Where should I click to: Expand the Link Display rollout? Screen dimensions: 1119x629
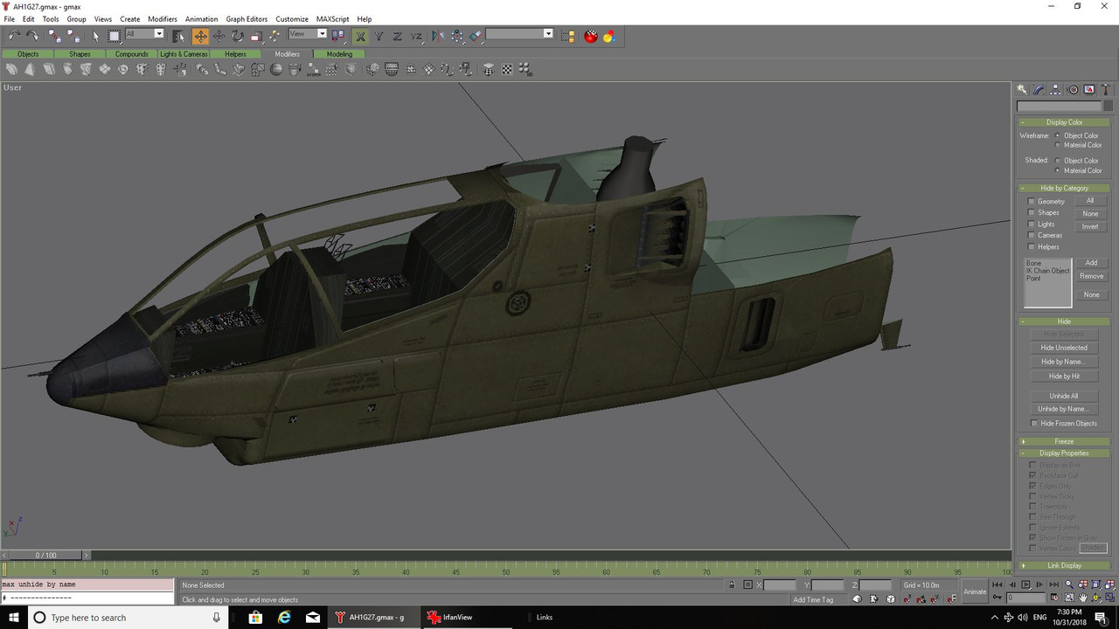[1063, 565]
